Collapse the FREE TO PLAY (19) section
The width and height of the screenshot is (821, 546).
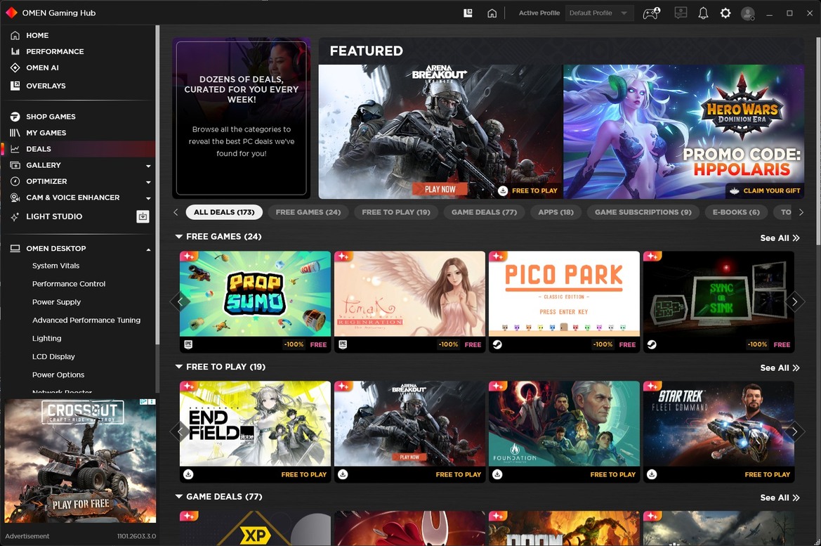click(179, 367)
